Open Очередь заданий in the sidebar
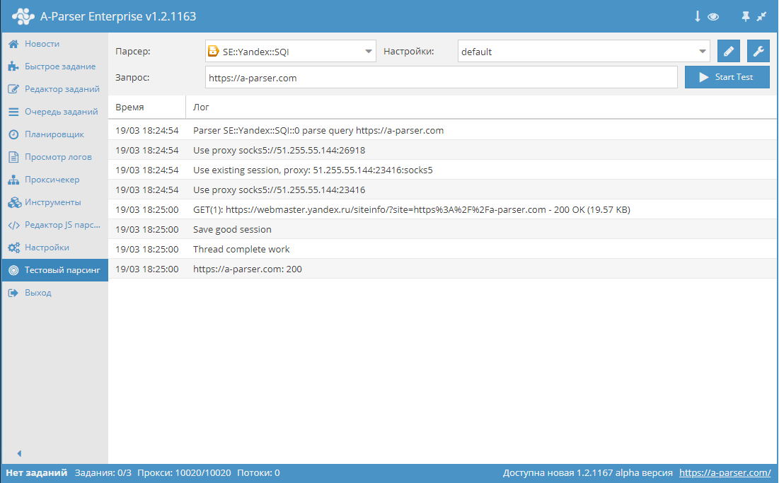 coord(54,112)
